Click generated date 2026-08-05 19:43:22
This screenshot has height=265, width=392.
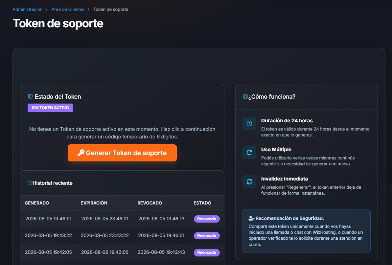(48, 235)
